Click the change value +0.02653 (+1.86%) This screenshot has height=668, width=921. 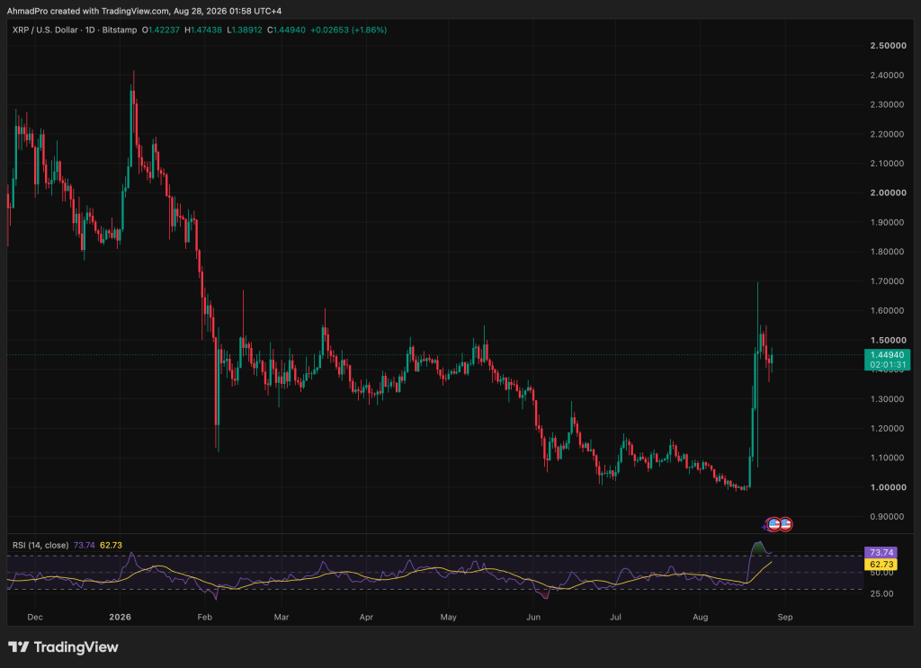pos(348,30)
